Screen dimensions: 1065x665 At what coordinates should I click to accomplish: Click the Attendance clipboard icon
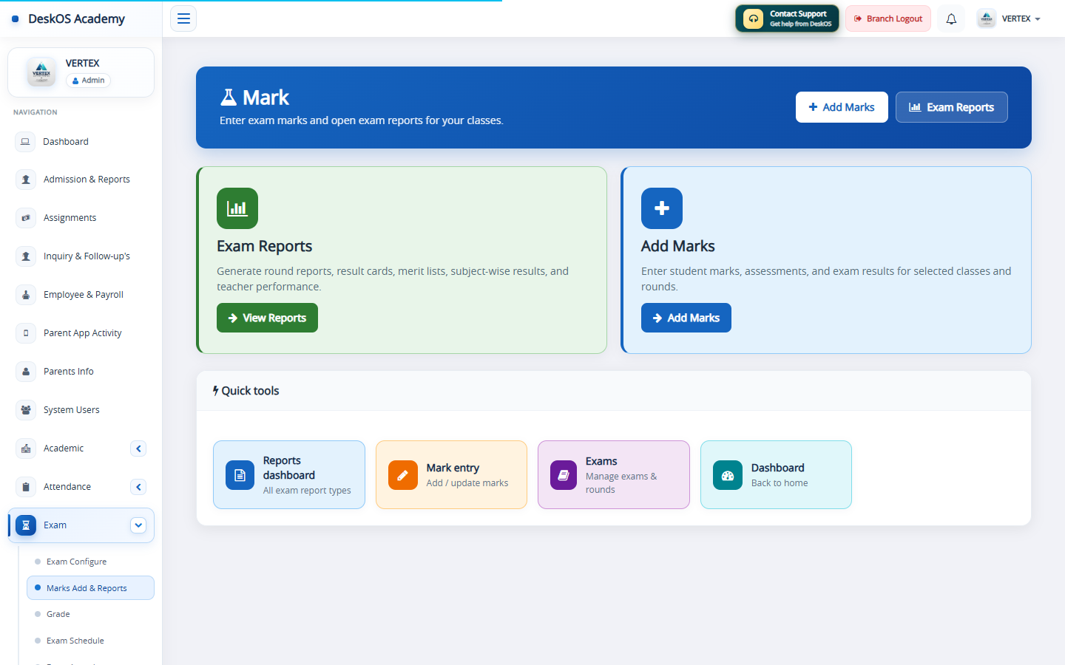point(26,487)
